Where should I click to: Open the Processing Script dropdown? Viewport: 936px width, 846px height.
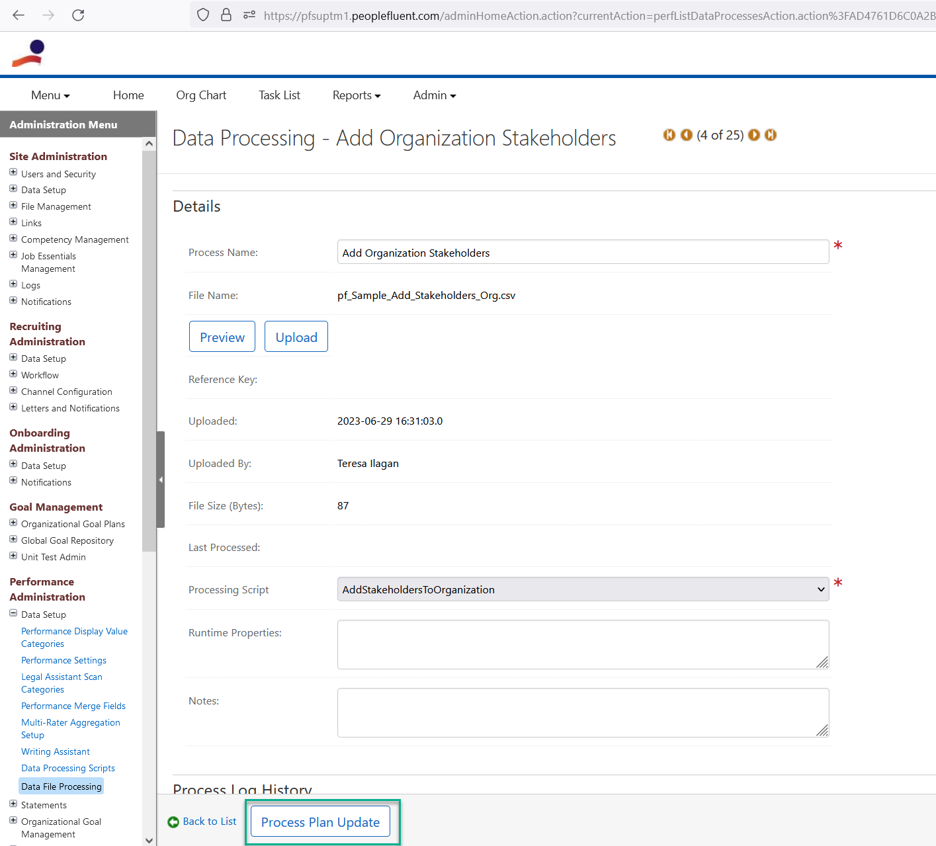tap(583, 589)
